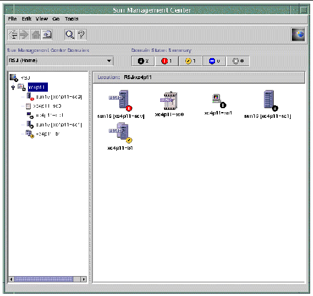The height and width of the screenshot is (296, 313).
Task: Click RSJ domain icon in tree
Action: [14, 78]
